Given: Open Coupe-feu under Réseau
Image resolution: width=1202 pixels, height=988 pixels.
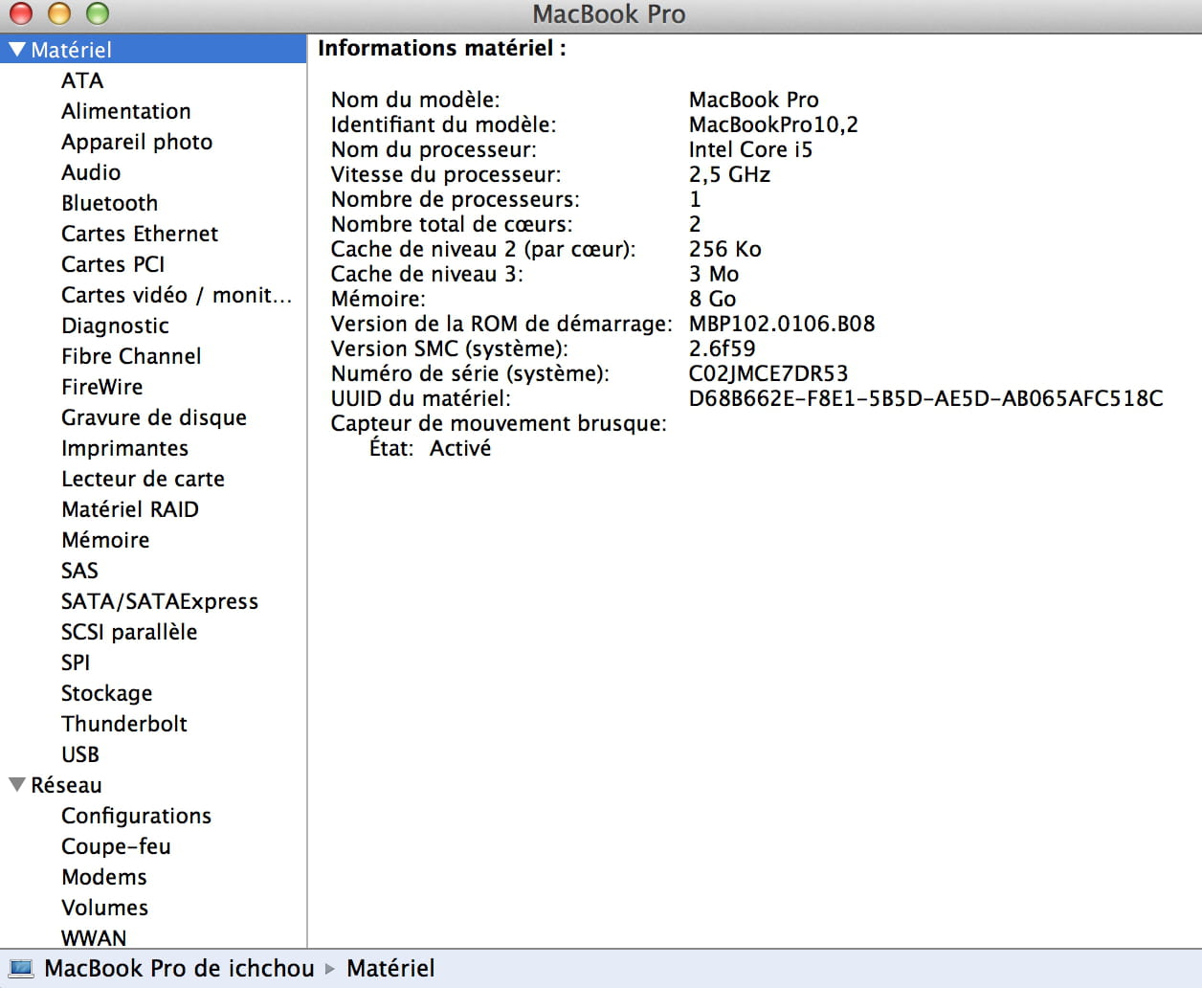Looking at the screenshot, I should (x=116, y=846).
